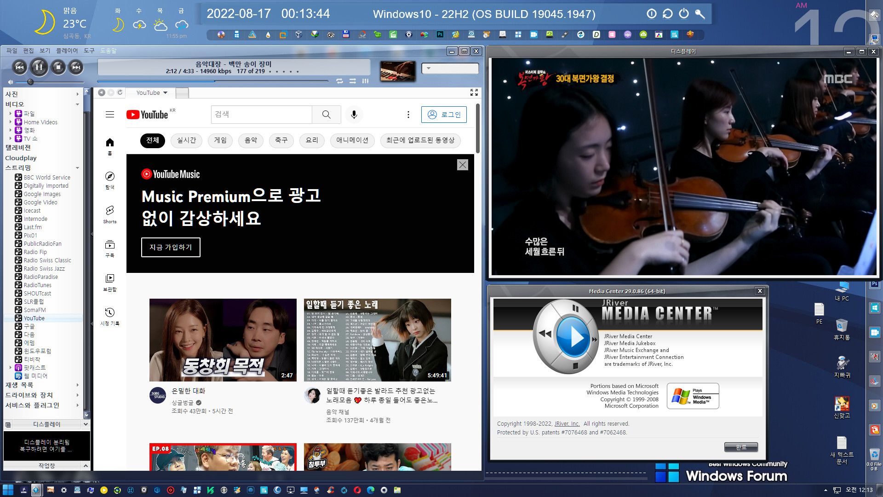Select 최근에 업로드된 동영상 chip
The height and width of the screenshot is (497, 883).
point(420,140)
